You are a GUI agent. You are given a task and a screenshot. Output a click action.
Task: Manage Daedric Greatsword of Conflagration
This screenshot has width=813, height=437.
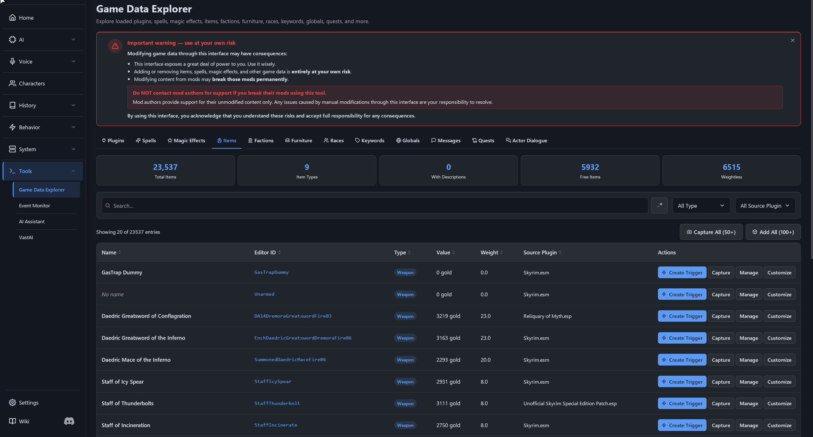tap(749, 316)
